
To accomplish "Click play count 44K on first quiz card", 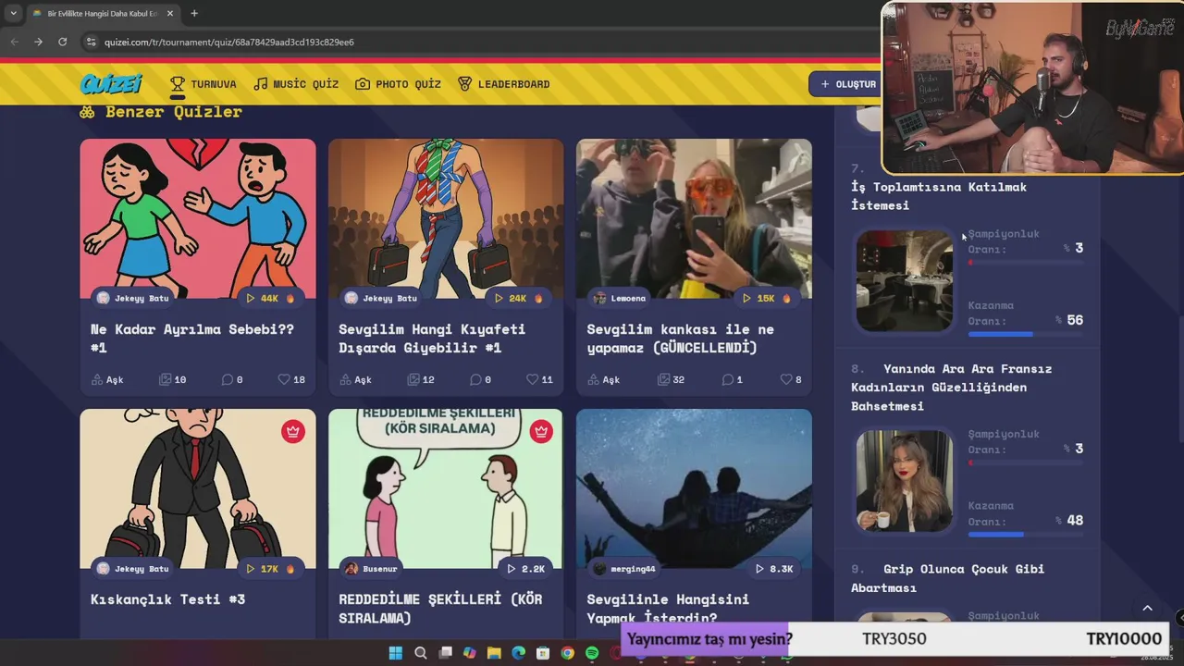I will click(270, 298).
